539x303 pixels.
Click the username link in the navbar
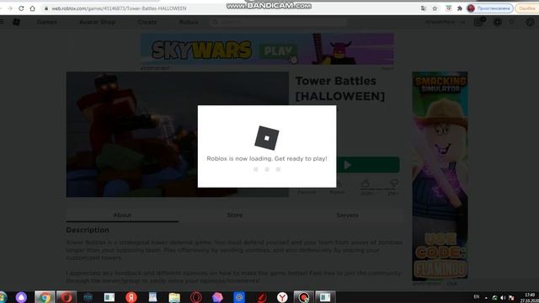(445, 22)
